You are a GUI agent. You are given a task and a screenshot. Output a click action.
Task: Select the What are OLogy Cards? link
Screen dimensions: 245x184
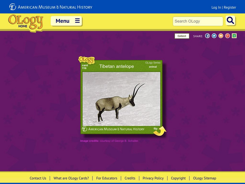71,178
